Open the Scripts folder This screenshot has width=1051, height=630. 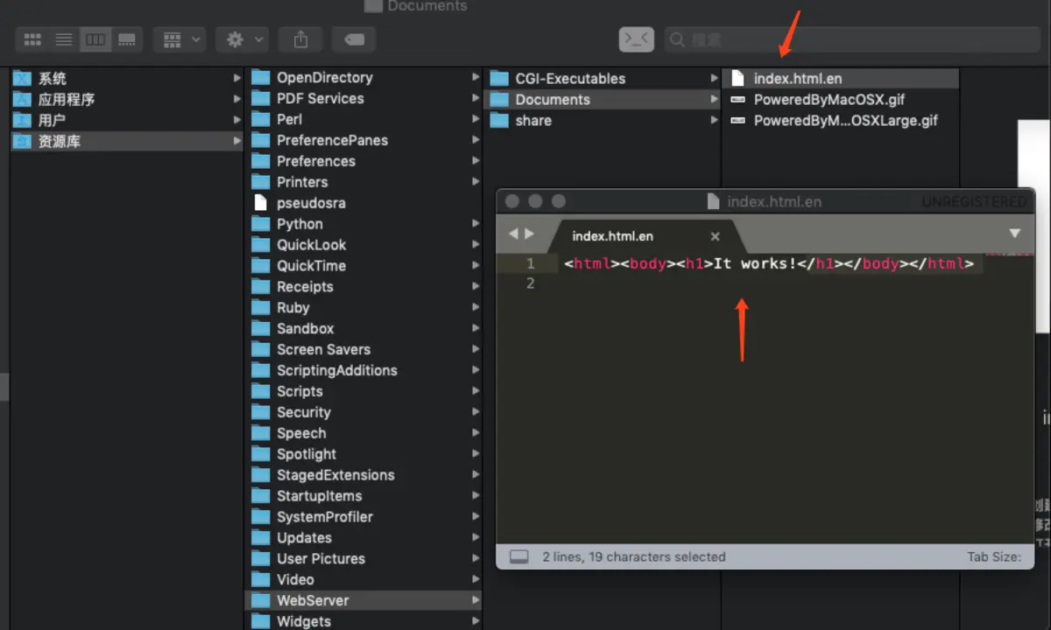tap(363, 393)
